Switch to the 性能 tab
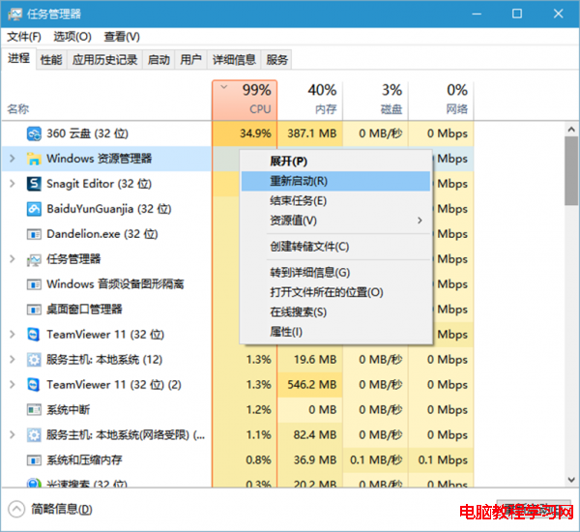 tap(51, 60)
